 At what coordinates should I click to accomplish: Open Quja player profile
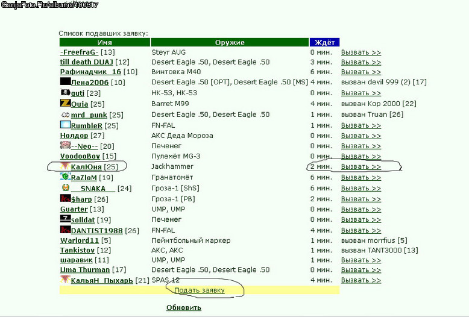coord(80,104)
